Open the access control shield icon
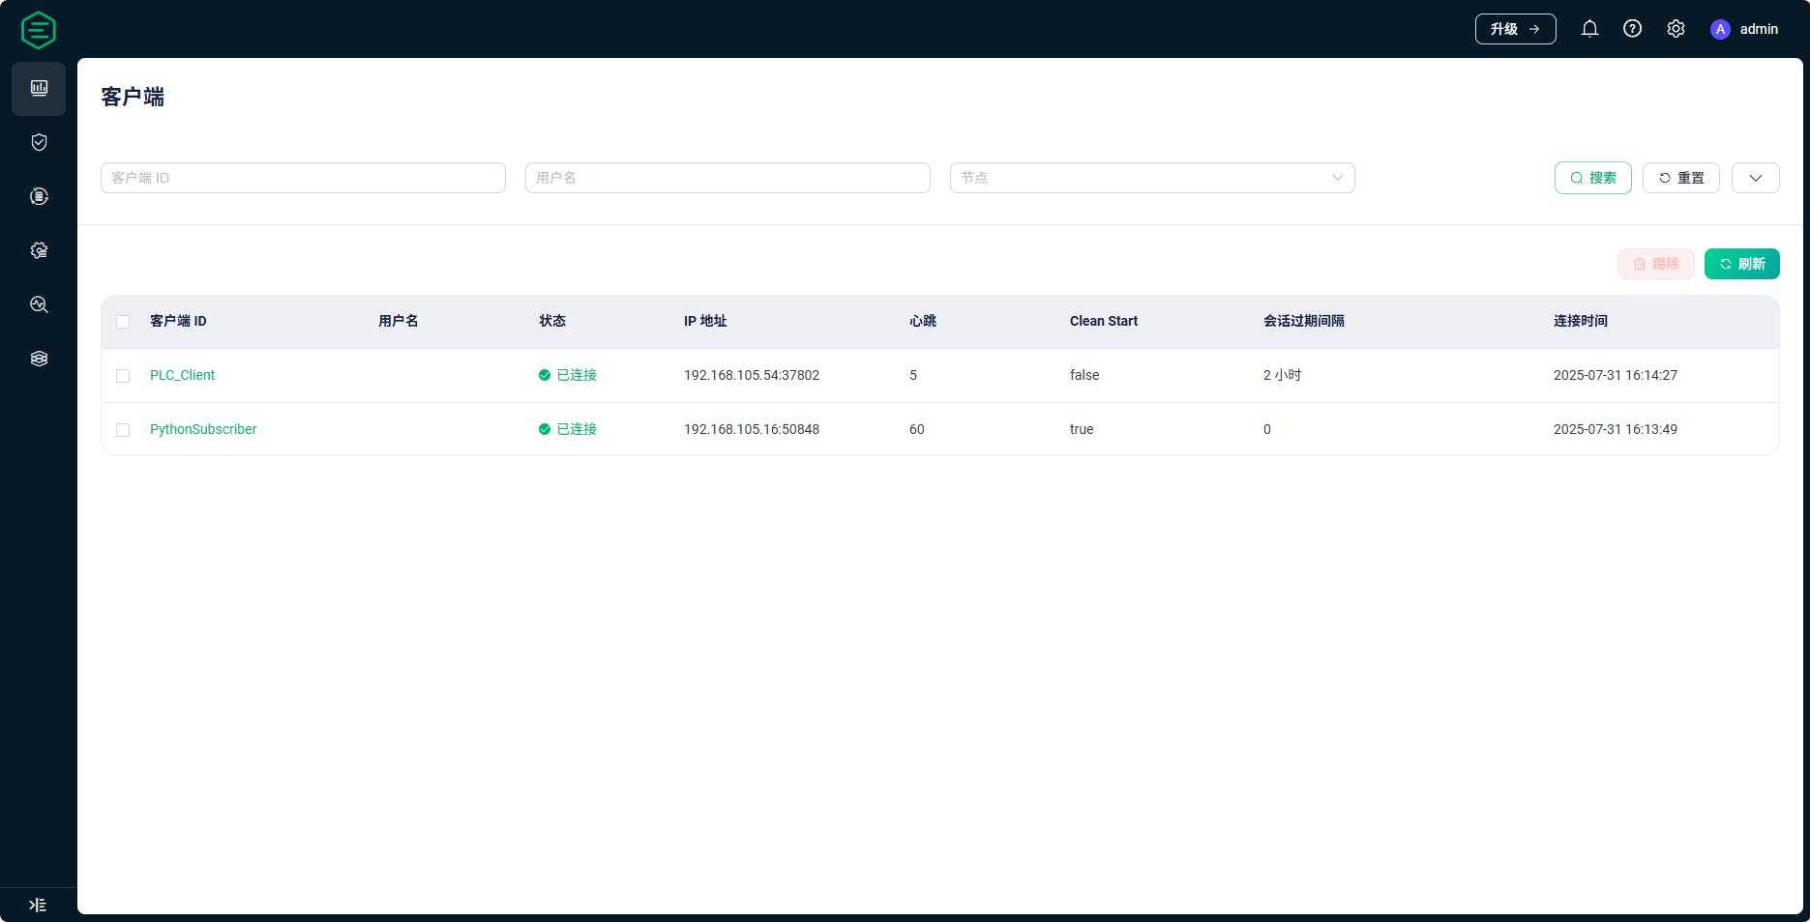This screenshot has height=922, width=1810. (x=39, y=142)
